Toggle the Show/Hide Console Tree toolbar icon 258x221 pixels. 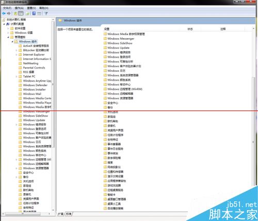pos(21,13)
